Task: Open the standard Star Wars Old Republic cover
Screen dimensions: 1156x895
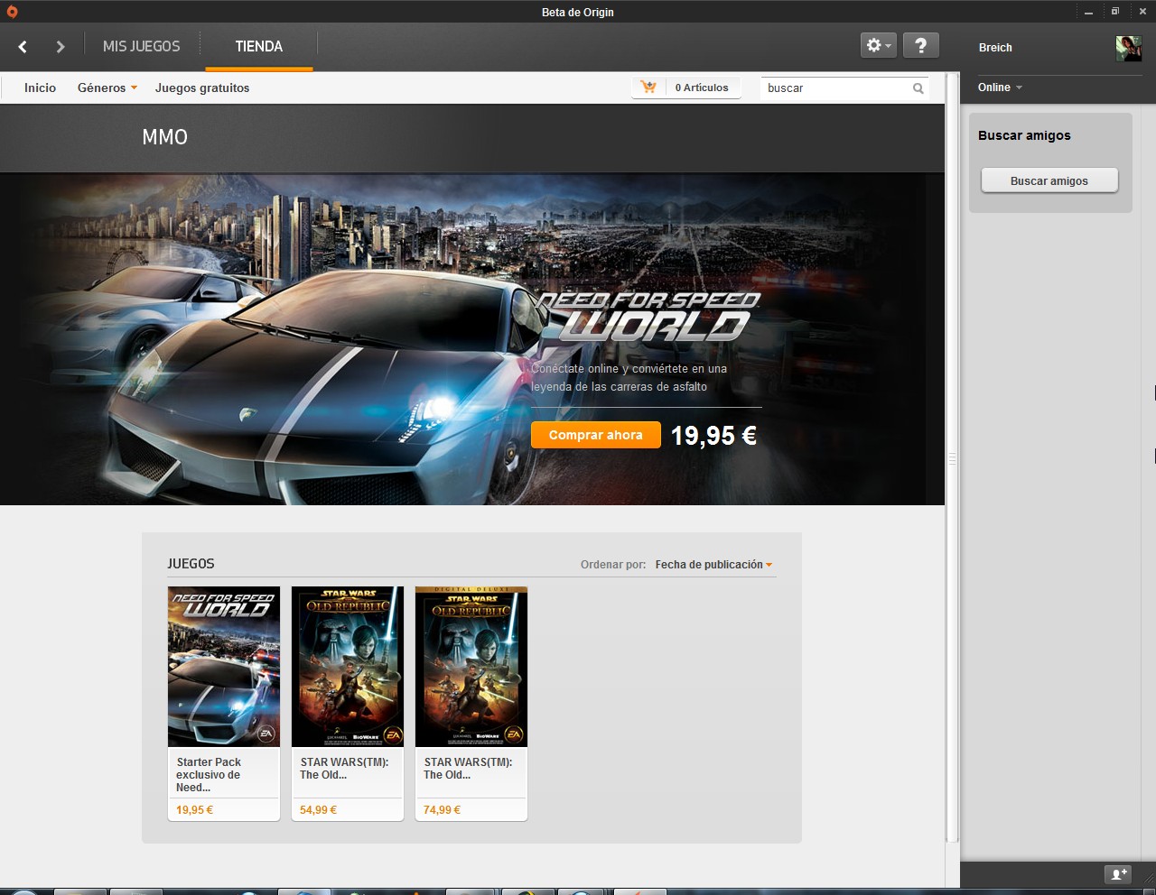Action: [348, 667]
